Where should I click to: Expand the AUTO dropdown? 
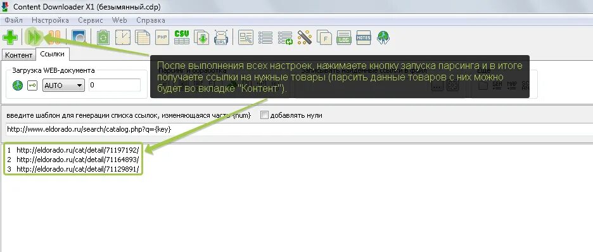click(x=63, y=85)
